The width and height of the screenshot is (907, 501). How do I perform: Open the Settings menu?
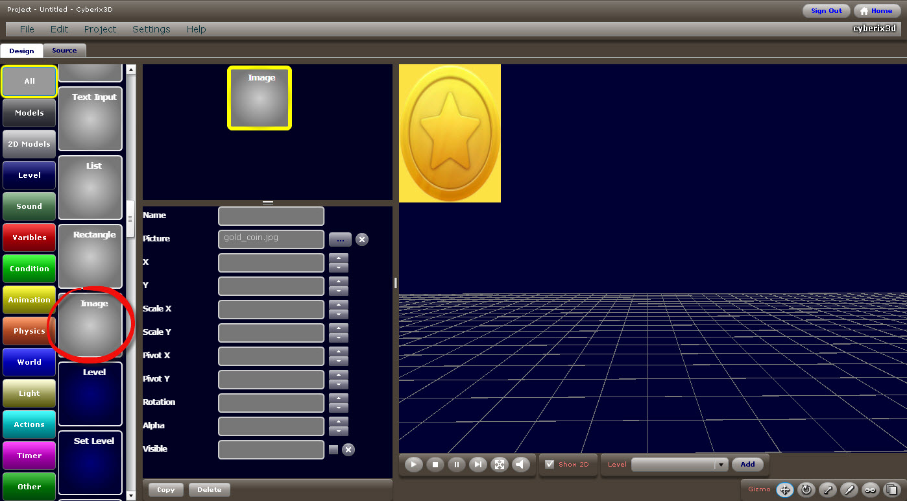(x=151, y=29)
